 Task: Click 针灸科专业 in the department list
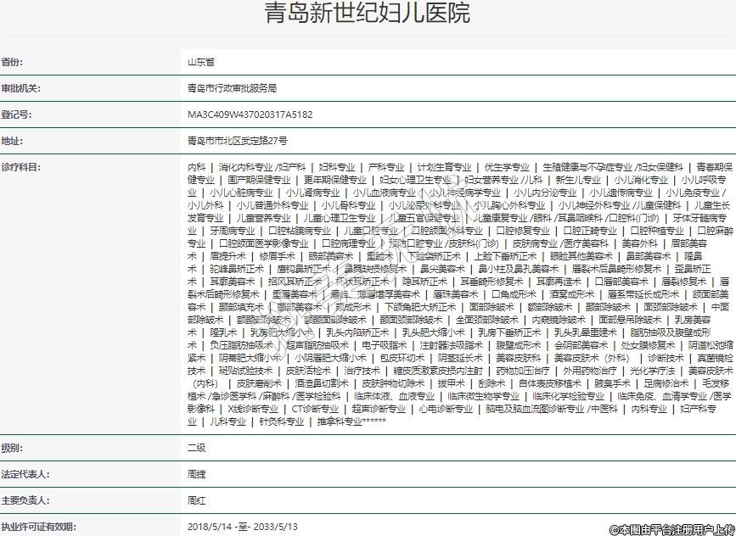tap(282, 421)
